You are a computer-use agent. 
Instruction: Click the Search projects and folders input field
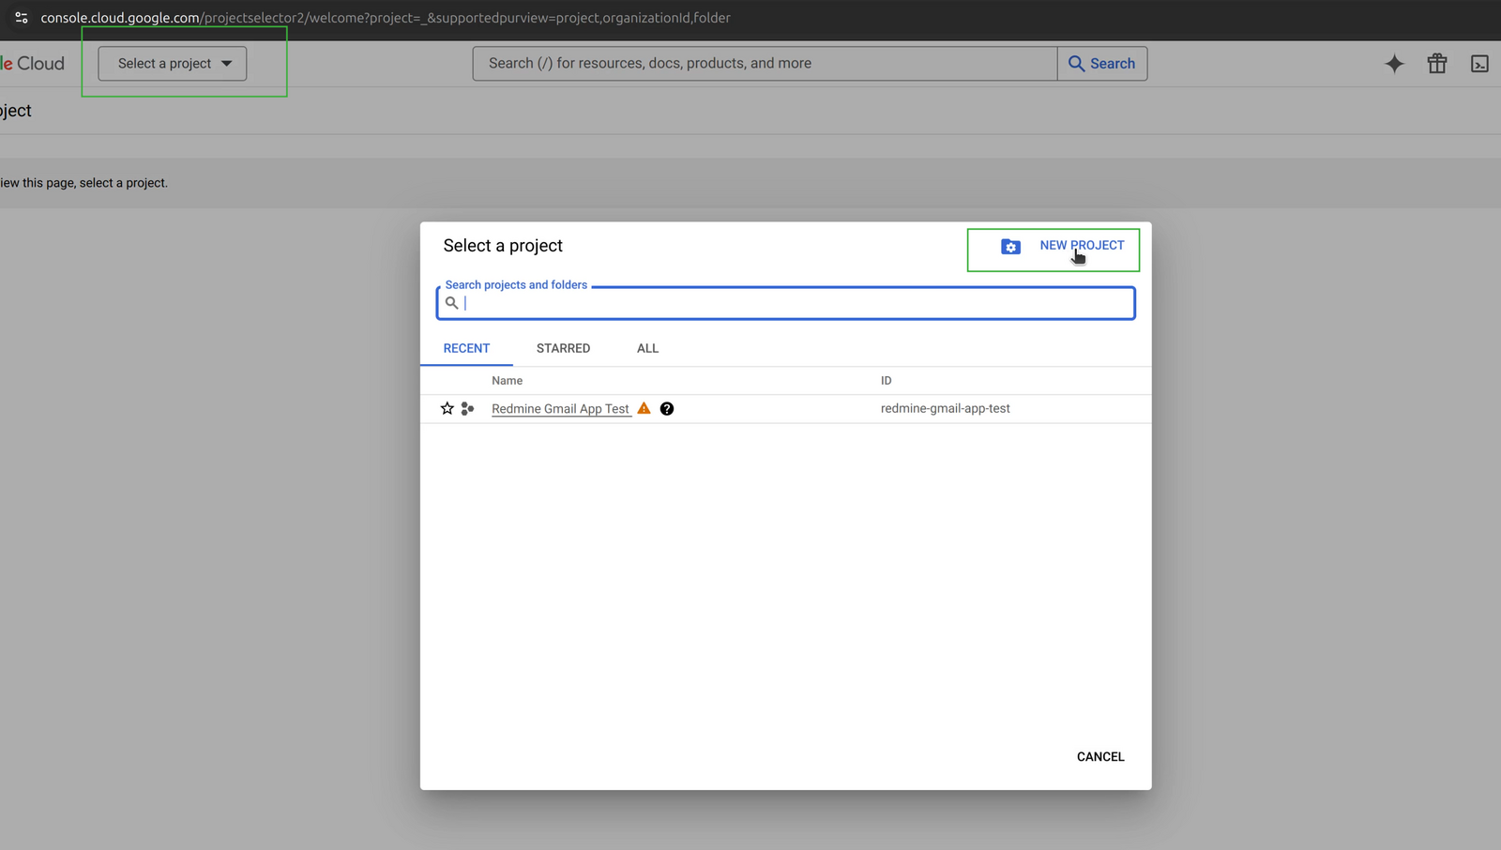pyautogui.click(x=785, y=302)
